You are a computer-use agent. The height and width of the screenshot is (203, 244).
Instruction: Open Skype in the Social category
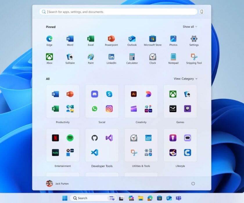tap(109, 94)
